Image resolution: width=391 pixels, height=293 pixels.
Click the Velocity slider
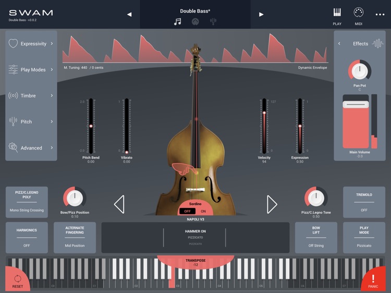click(264, 126)
